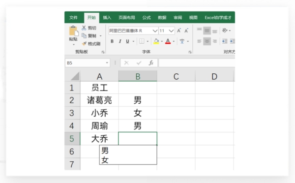Viewport: 295px width, 183px height.
Task: Switch to the 数据 (Data) tab
Action: click(162, 18)
